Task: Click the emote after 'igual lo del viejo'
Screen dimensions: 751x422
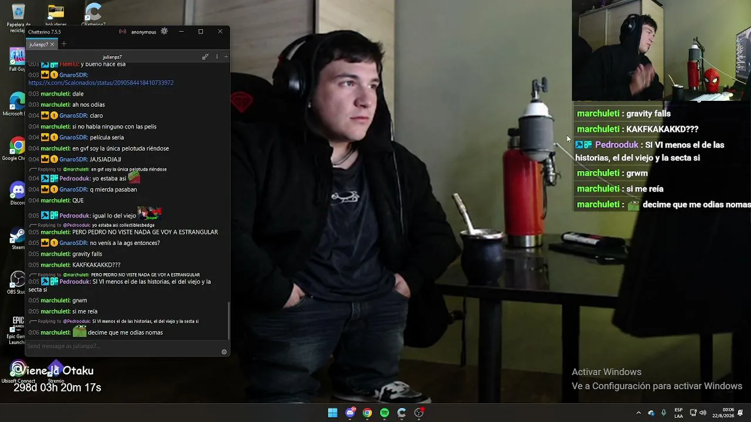Action: tap(149, 213)
